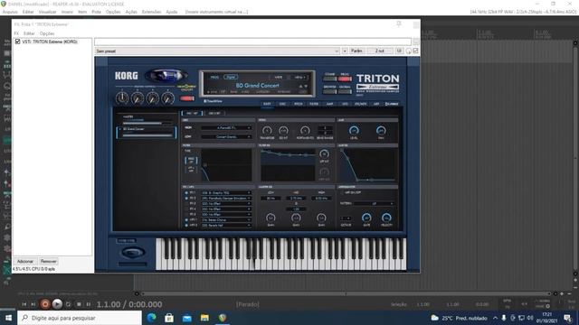Open the Extensões menu
The height and width of the screenshot is (325, 579).
(151, 12)
